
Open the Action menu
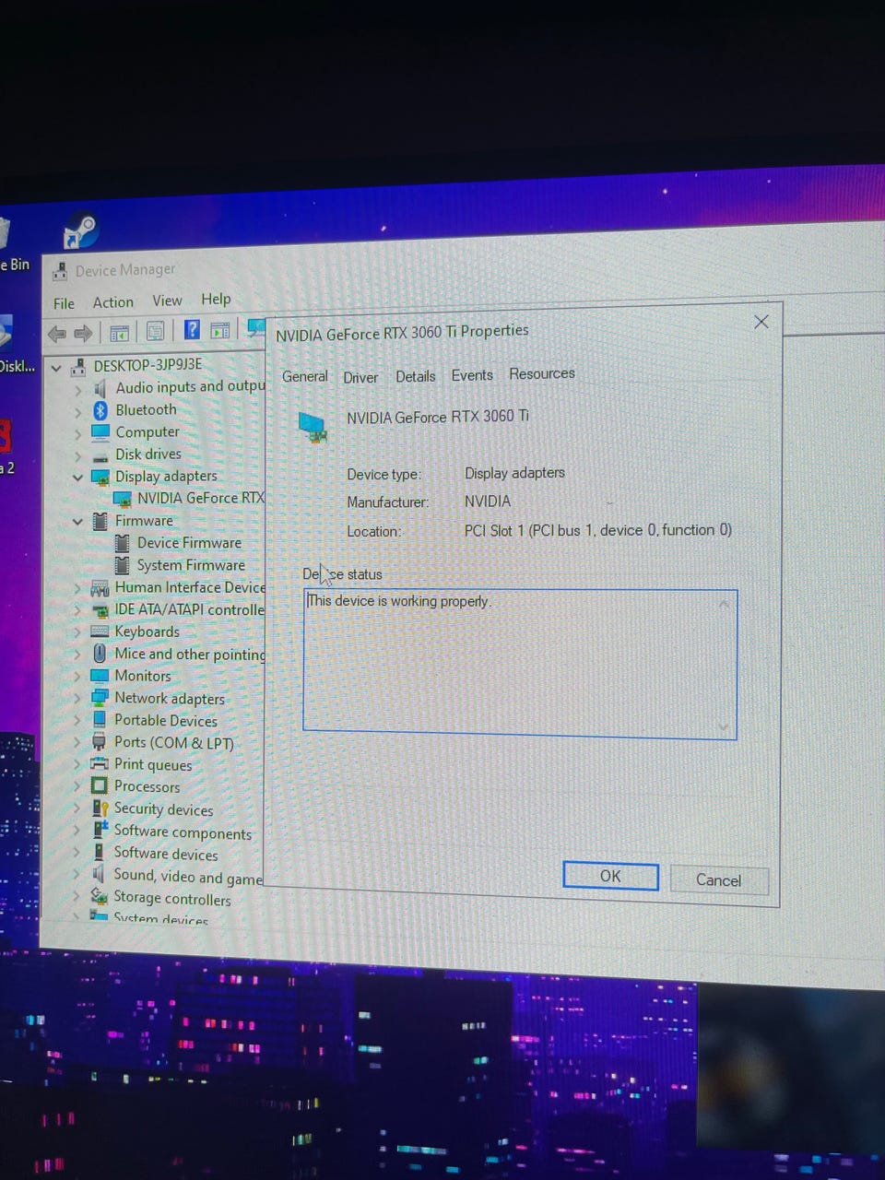point(112,302)
